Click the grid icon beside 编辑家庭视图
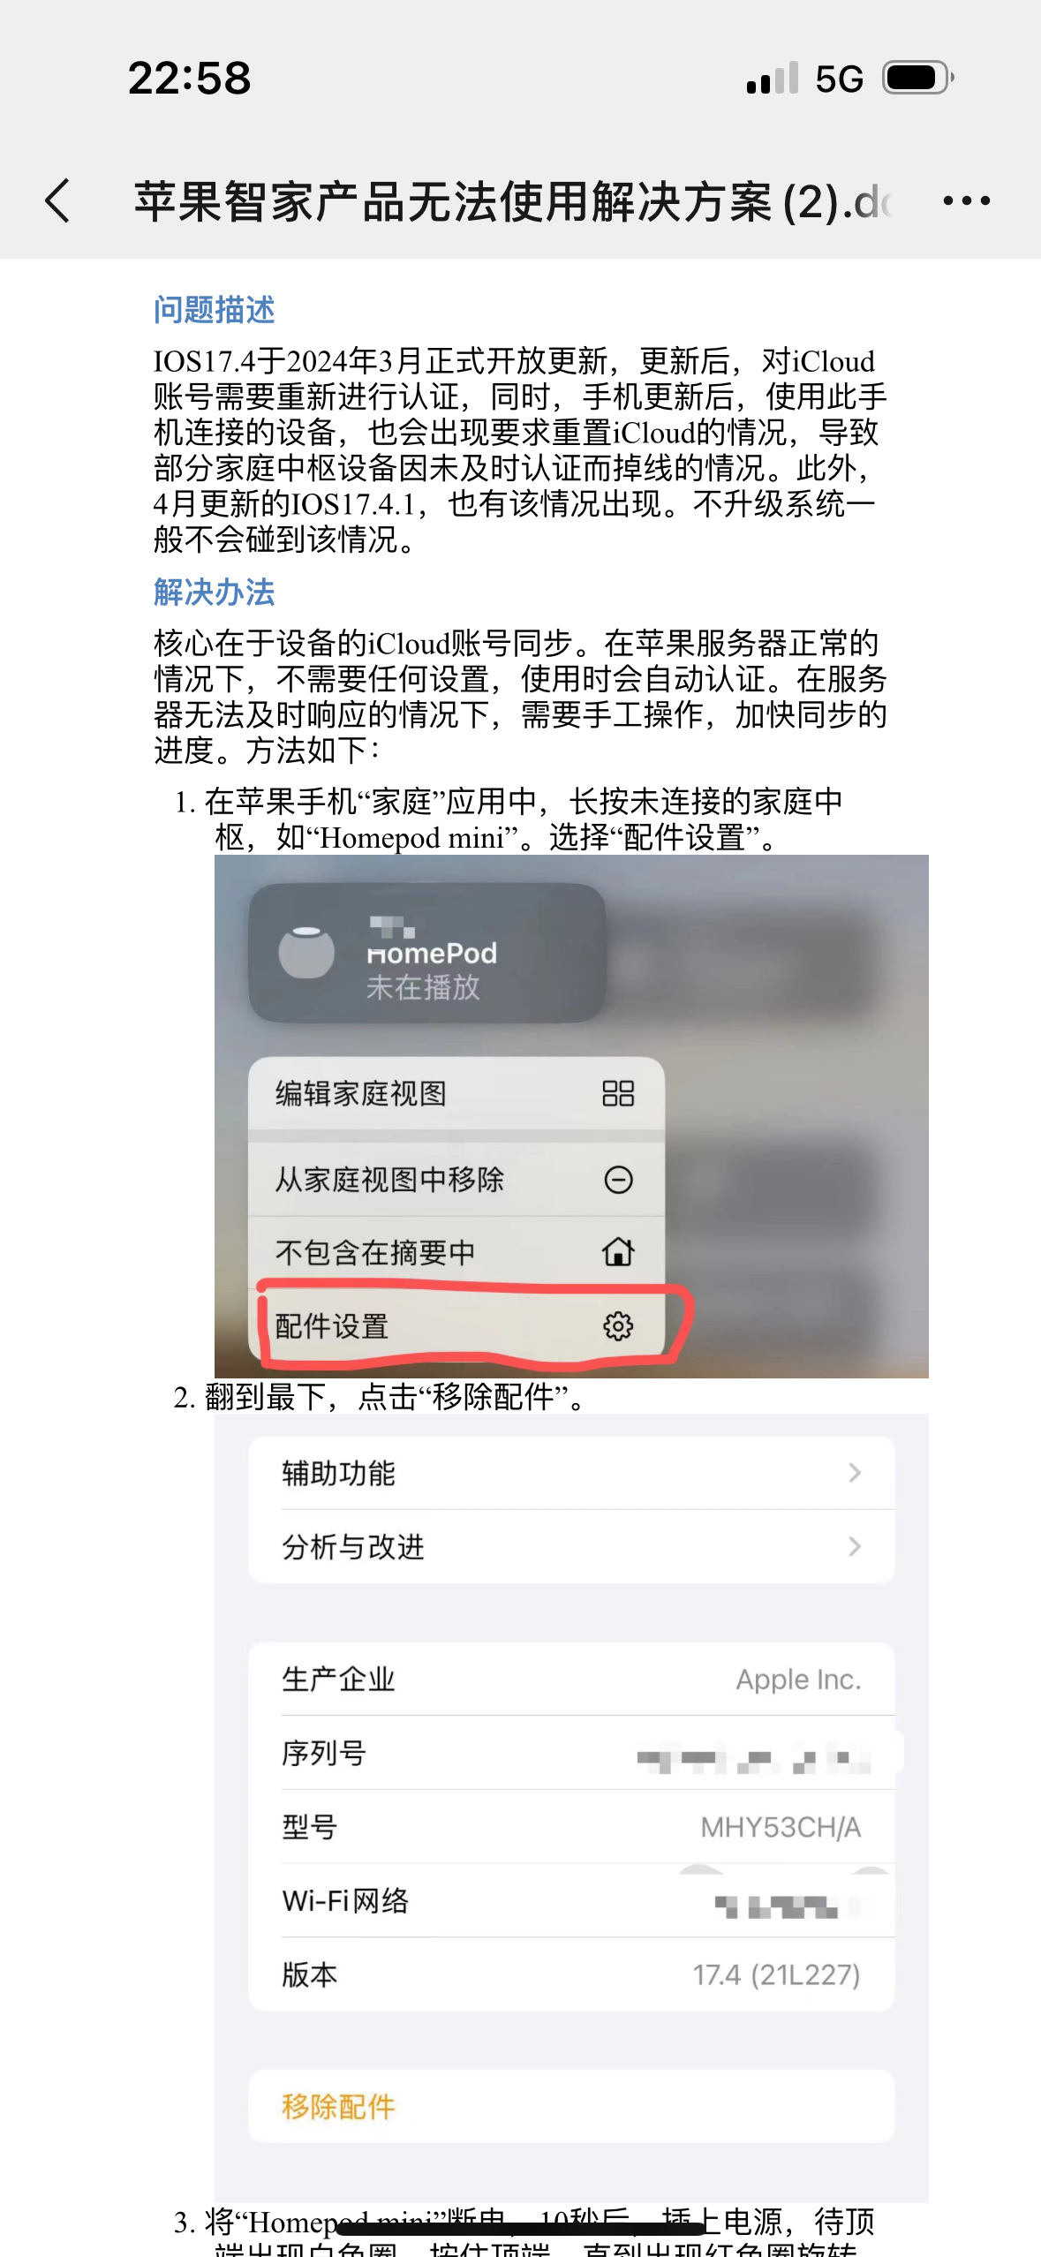 coord(618,1093)
